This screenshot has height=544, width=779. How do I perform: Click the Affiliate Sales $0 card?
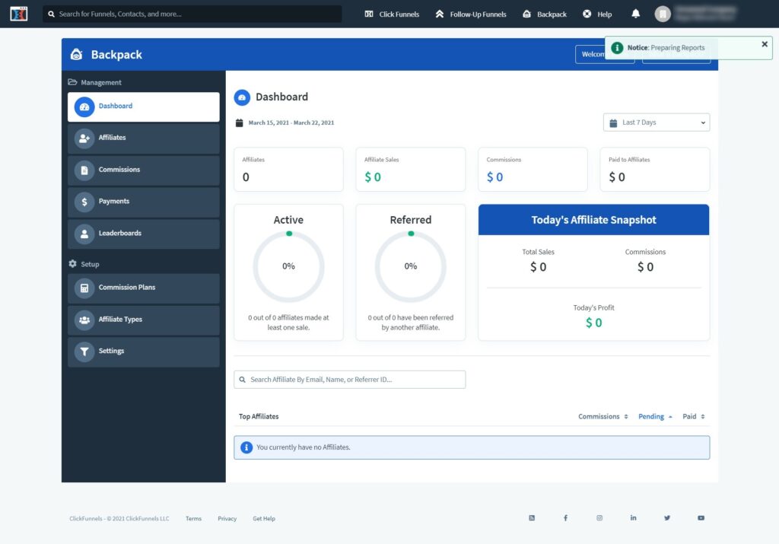[x=410, y=170]
